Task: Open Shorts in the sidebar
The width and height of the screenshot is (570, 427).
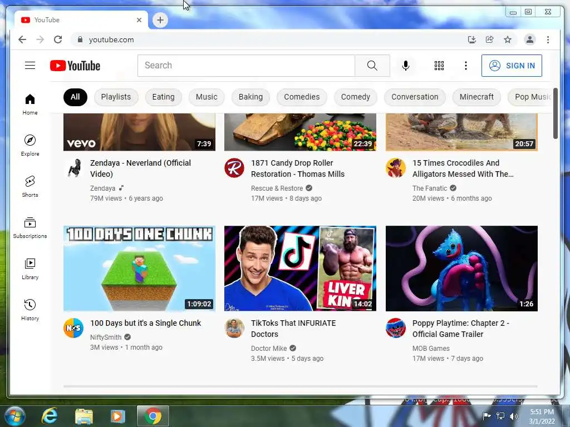Action: point(30,187)
